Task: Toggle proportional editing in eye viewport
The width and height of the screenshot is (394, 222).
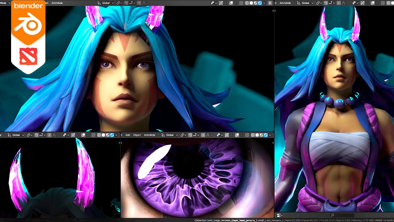Action: point(203,135)
